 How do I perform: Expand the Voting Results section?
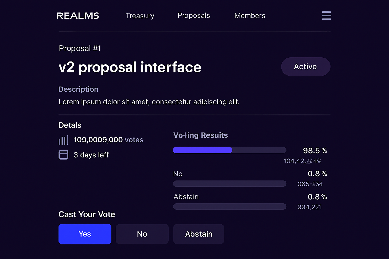pyautogui.click(x=200, y=135)
